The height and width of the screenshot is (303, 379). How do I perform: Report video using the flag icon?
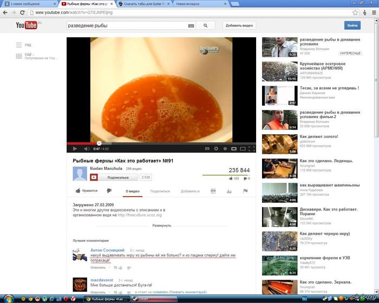245,191
